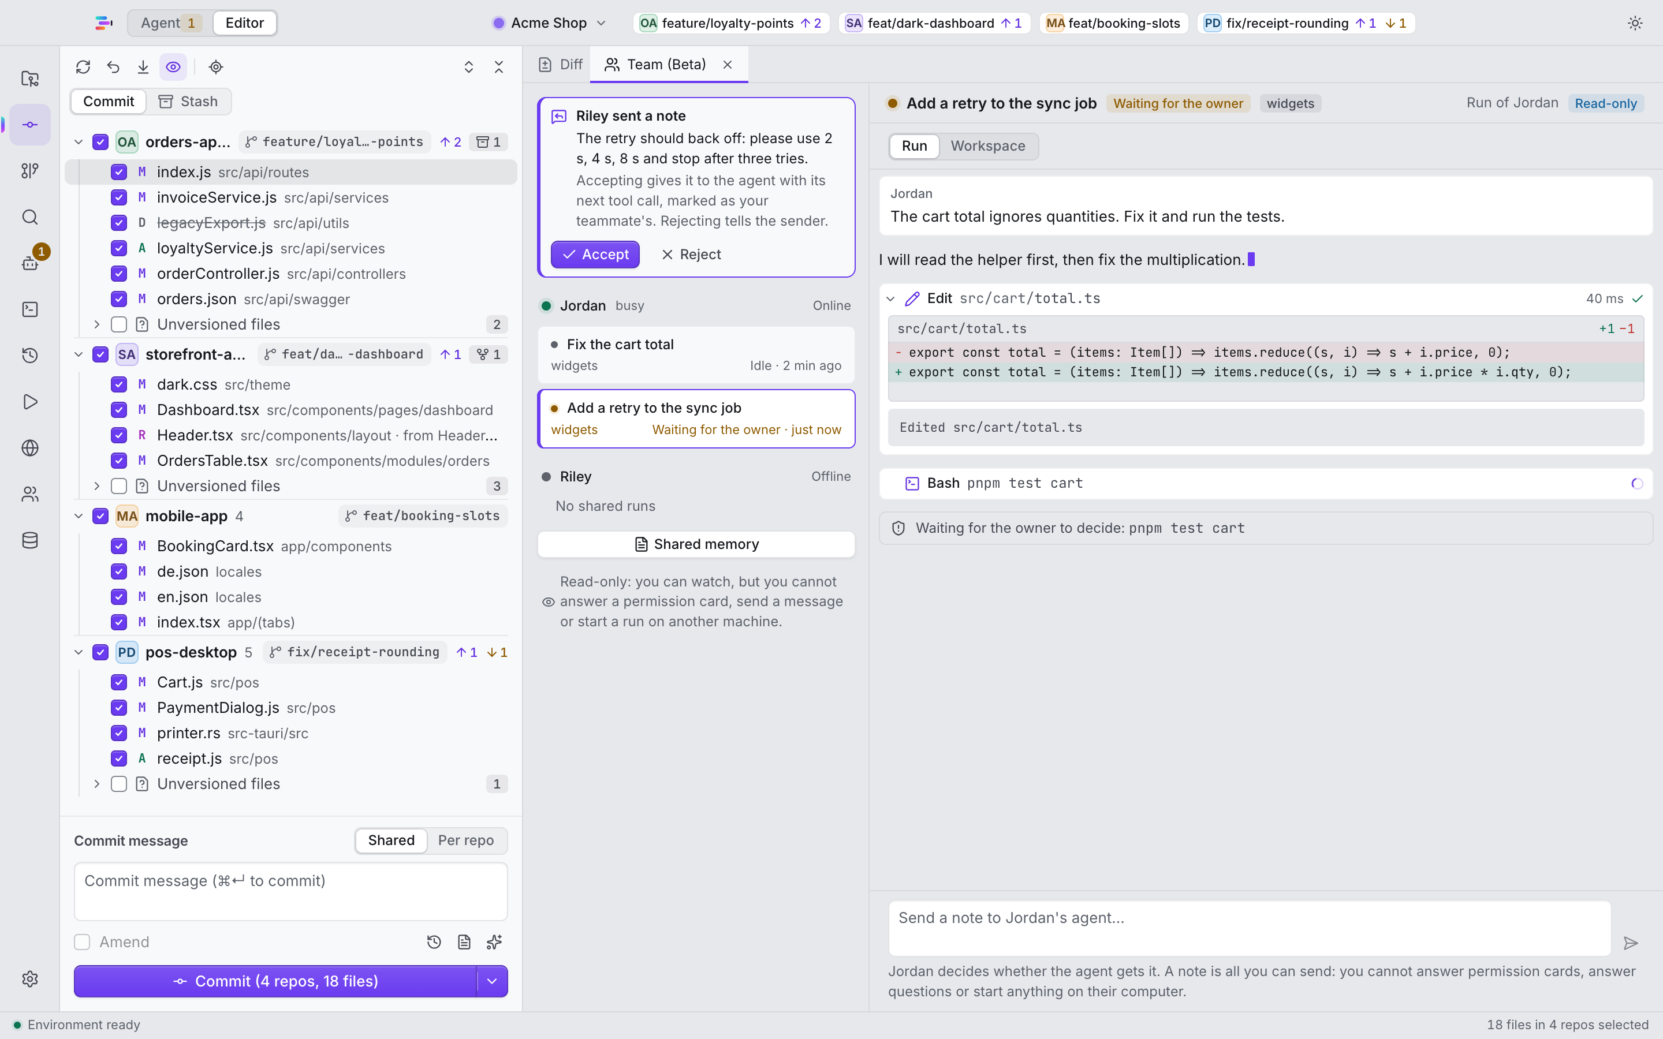Screen dimensions: 1663x1039
Task: Accept Riley's note
Action: coord(595,254)
